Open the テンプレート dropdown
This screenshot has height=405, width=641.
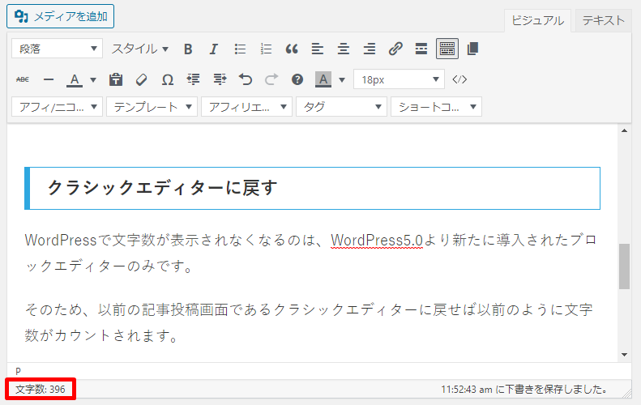[152, 107]
